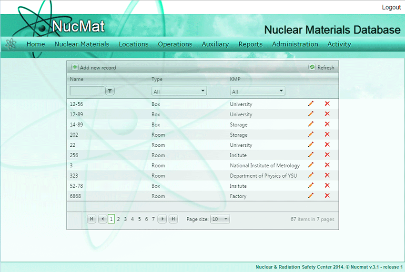Viewport: 405px width, 272px height.
Task: Open the KMP filter dropdown
Action: pyautogui.click(x=257, y=91)
